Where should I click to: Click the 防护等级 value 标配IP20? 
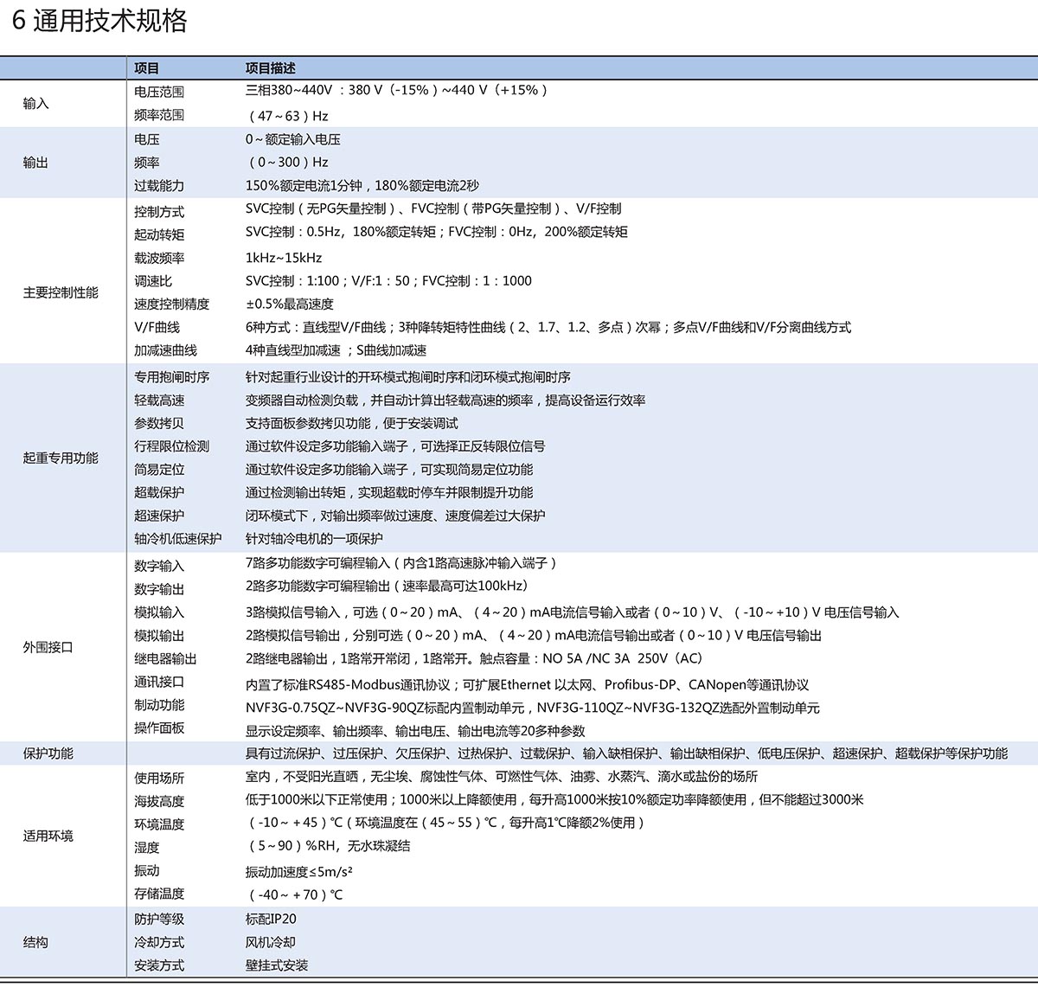pos(271,919)
